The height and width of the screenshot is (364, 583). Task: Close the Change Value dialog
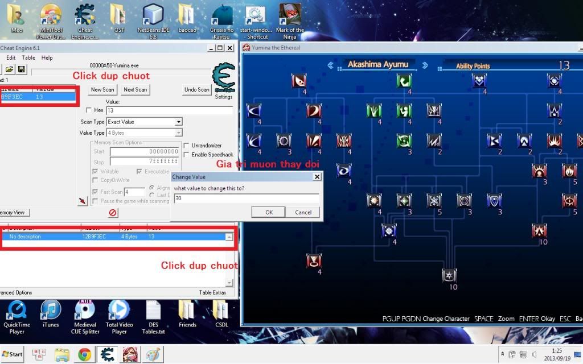(x=317, y=177)
